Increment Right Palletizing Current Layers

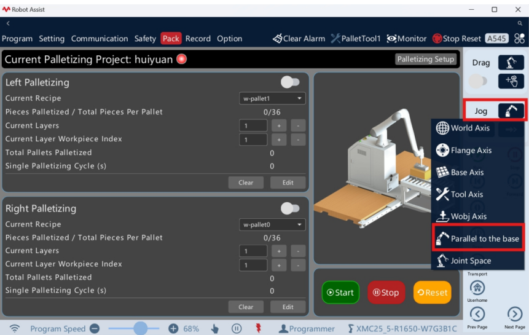279,251
